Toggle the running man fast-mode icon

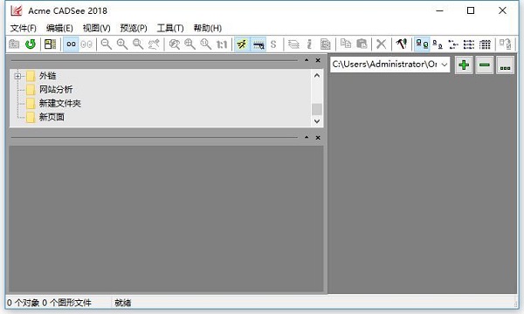(x=242, y=44)
